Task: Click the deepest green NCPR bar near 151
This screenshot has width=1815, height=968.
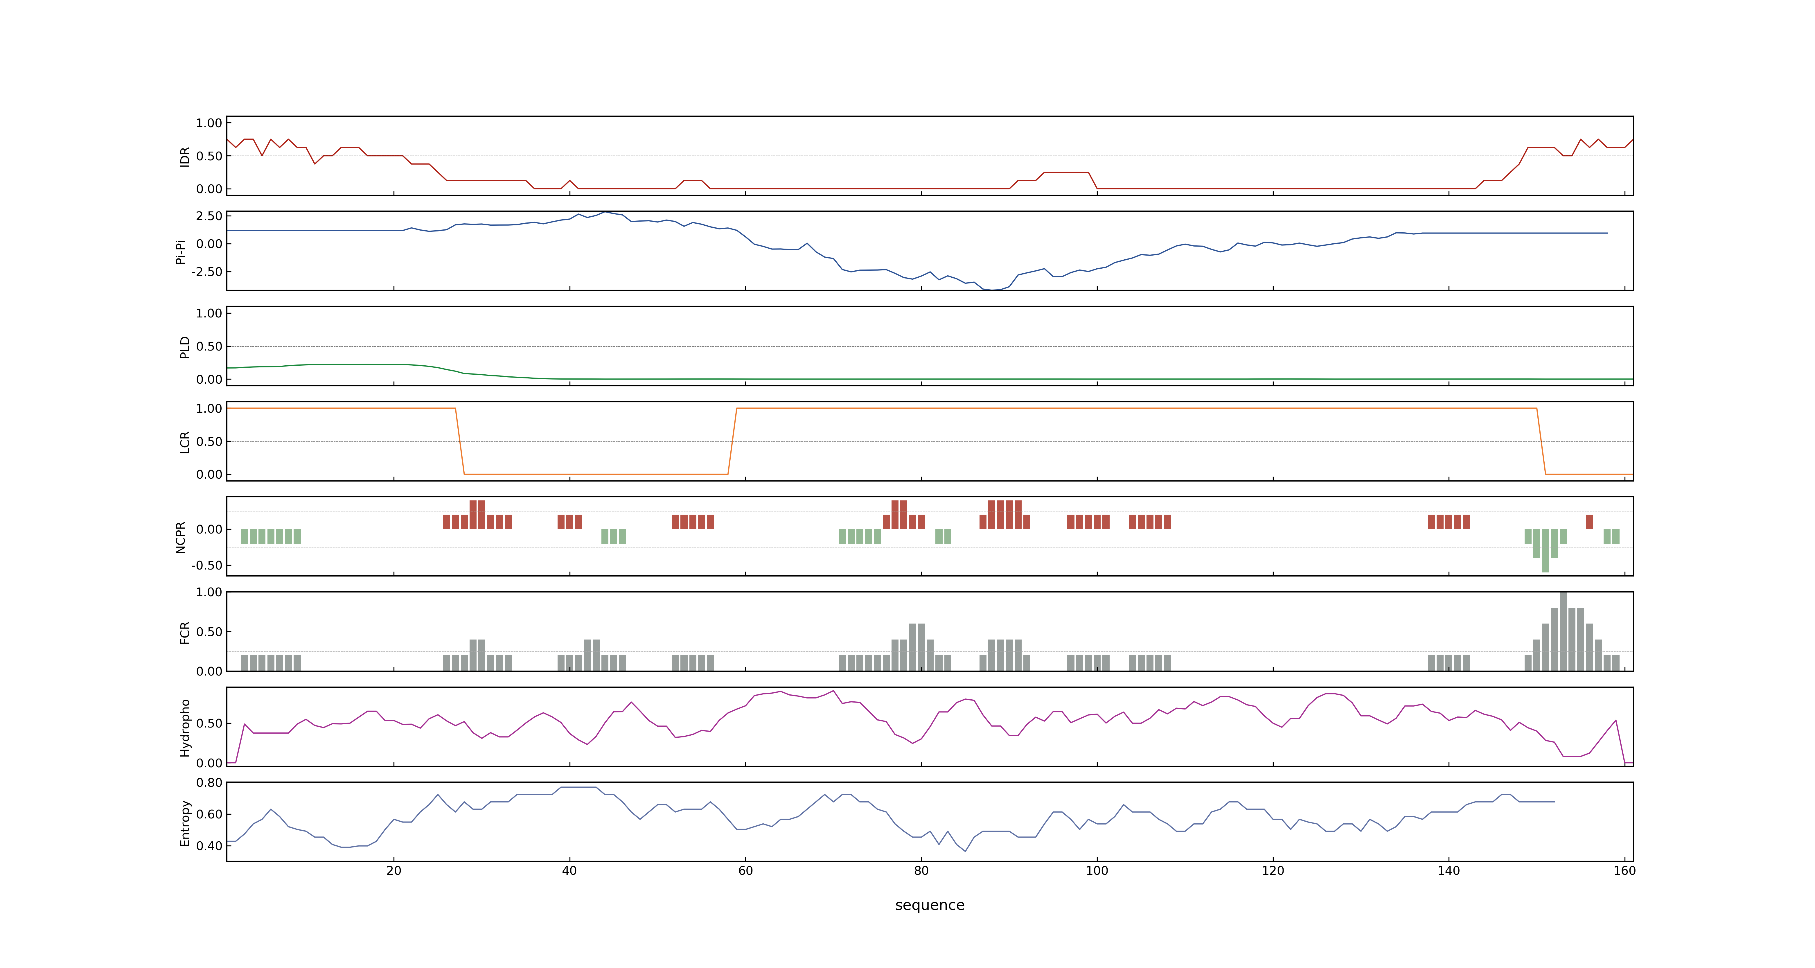Action: coord(1545,551)
